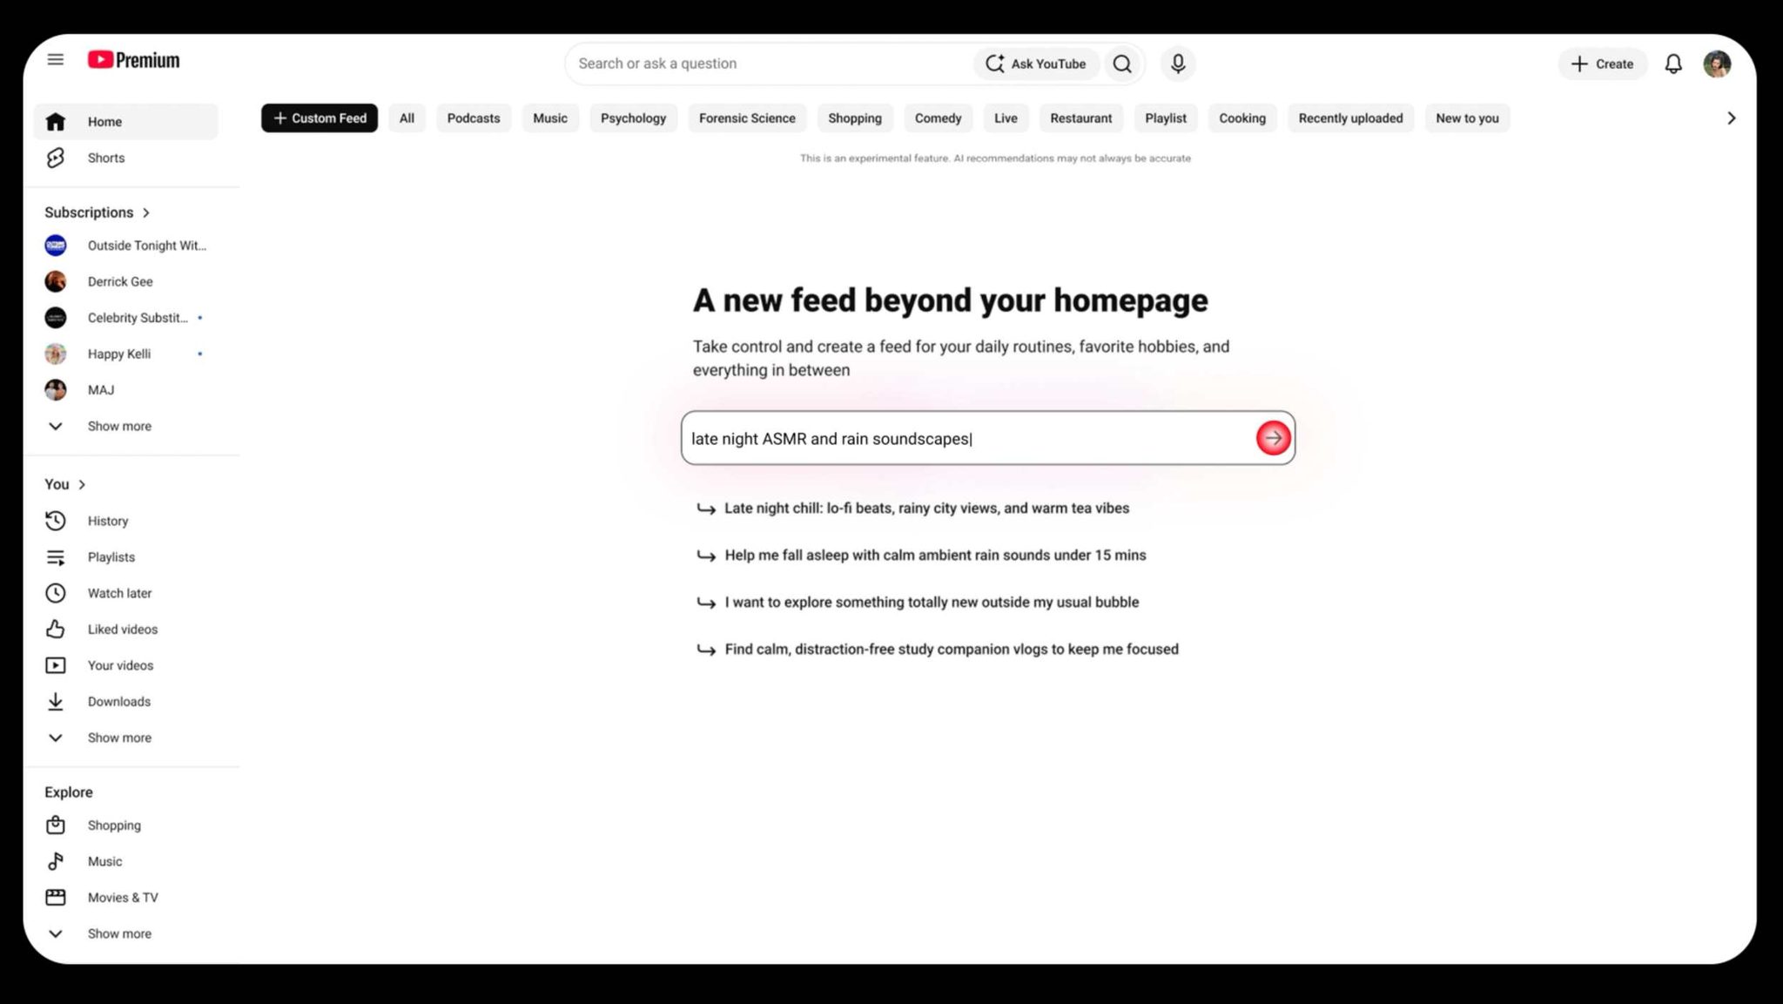Choose the 'Late night chill' suggestion
The image size is (1783, 1004).
914,509
